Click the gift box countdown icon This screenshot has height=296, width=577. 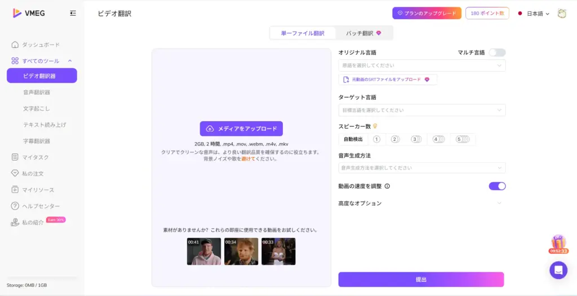click(x=558, y=244)
